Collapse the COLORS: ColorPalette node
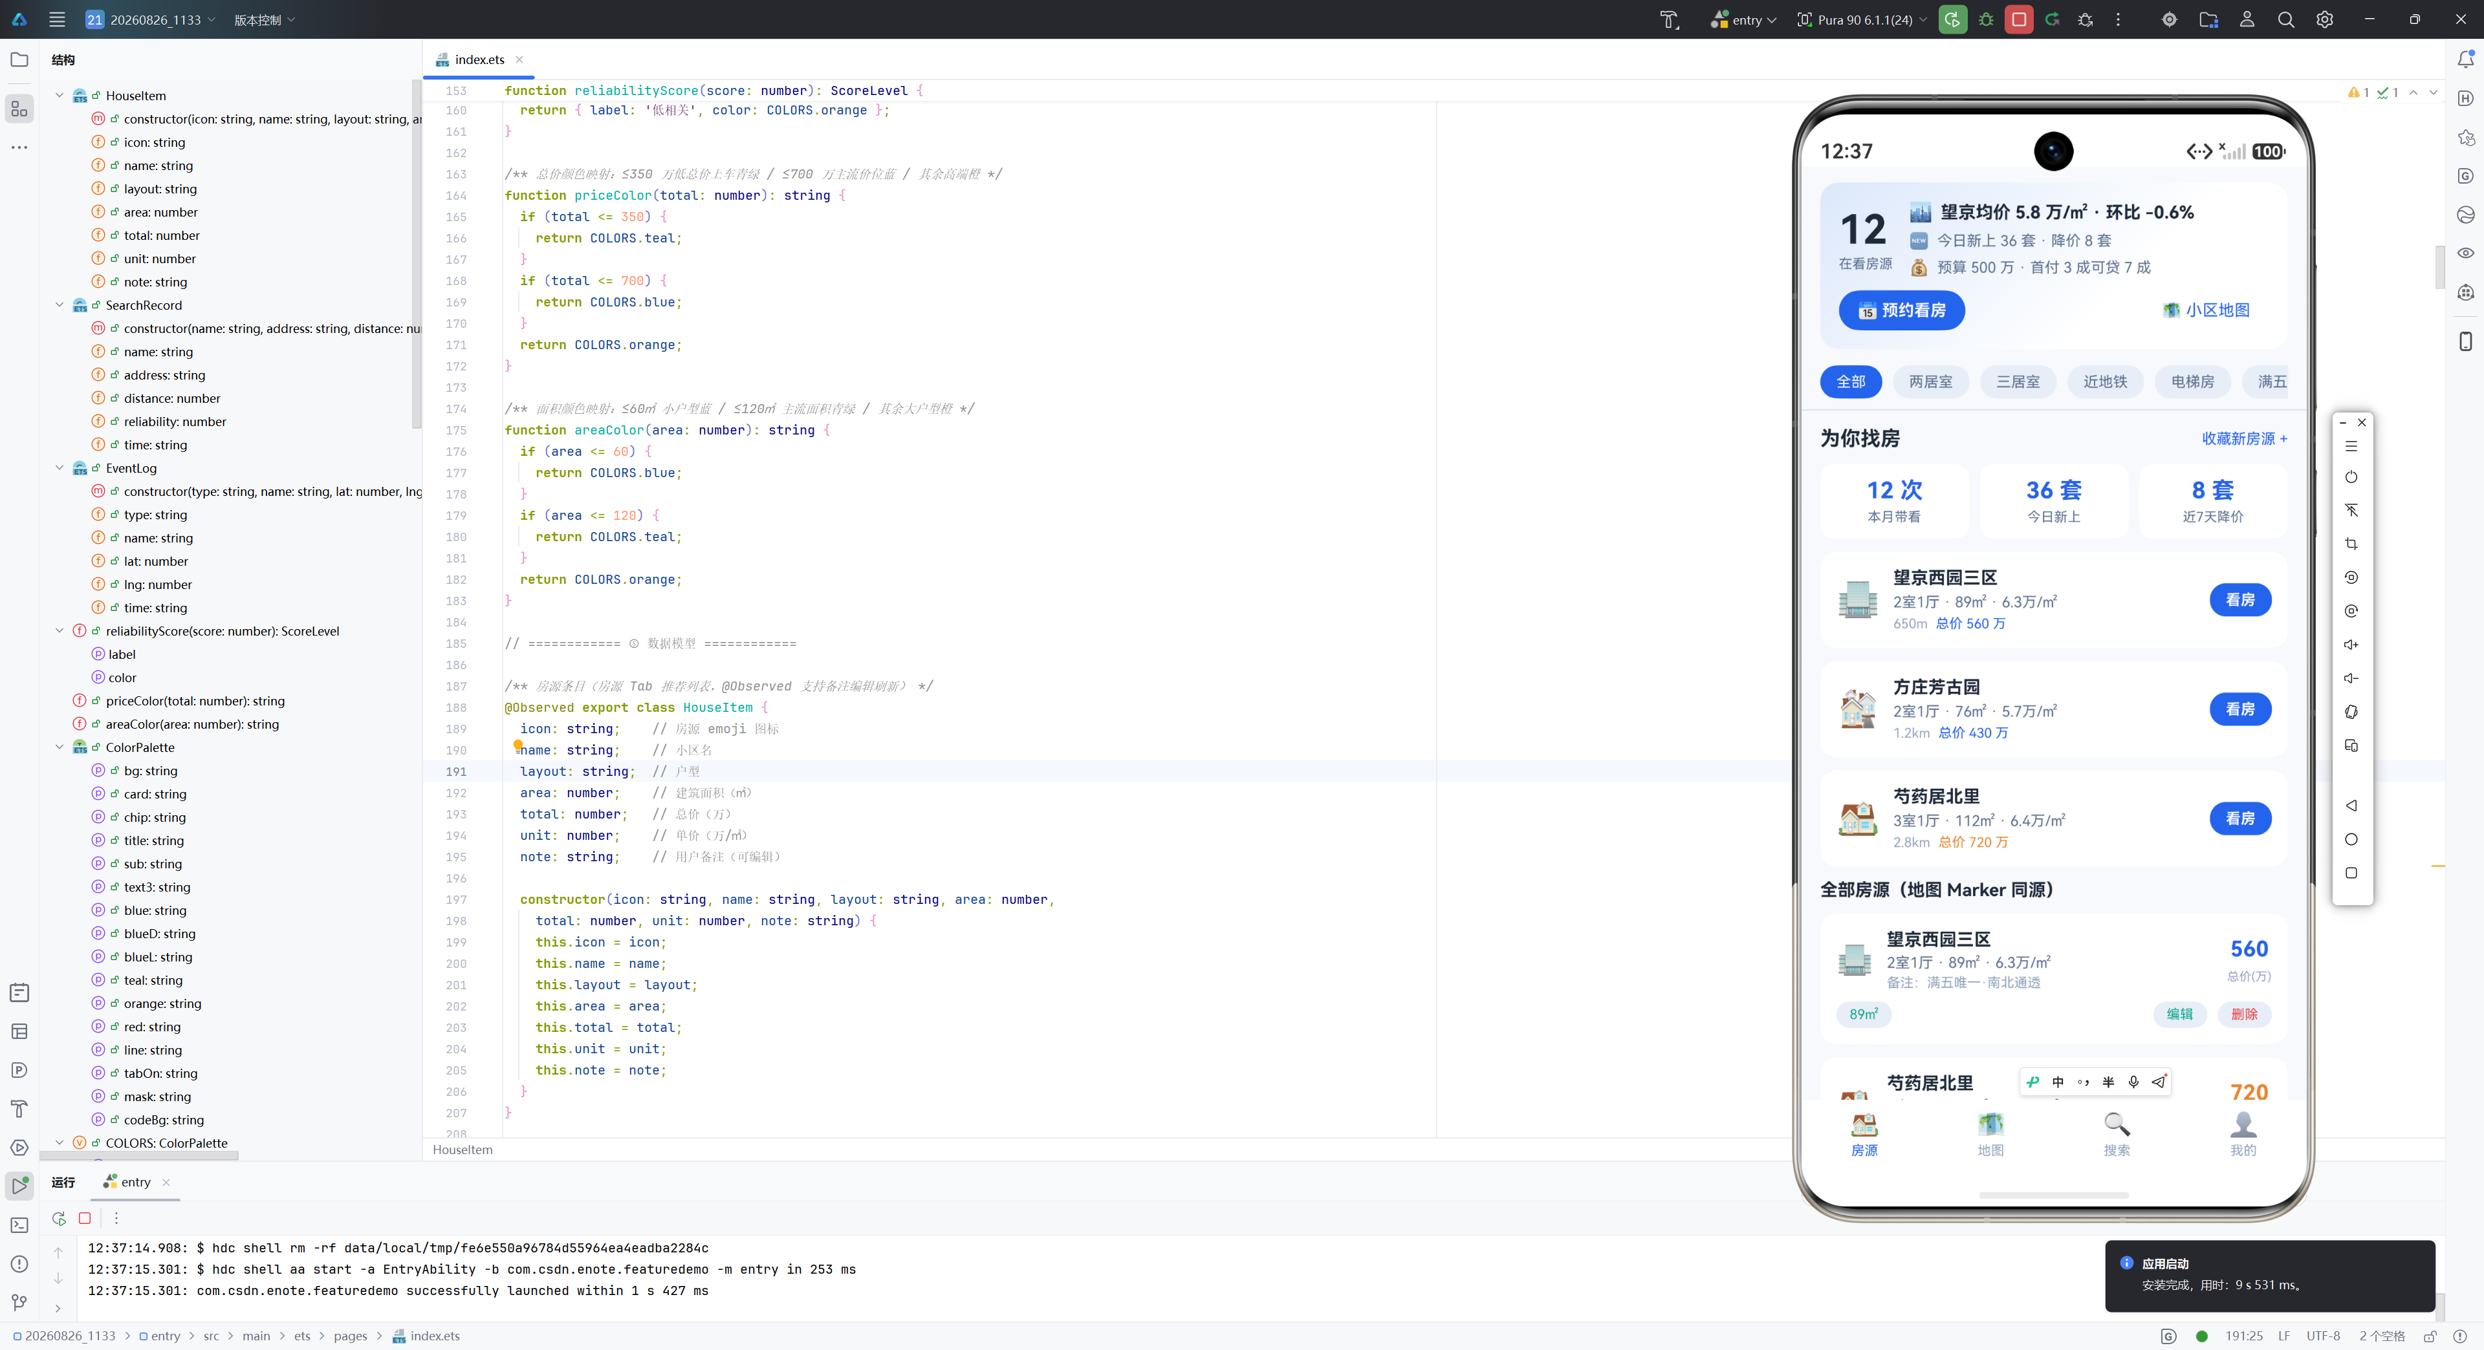The width and height of the screenshot is (2484, 1350). tap(60, 1143)
